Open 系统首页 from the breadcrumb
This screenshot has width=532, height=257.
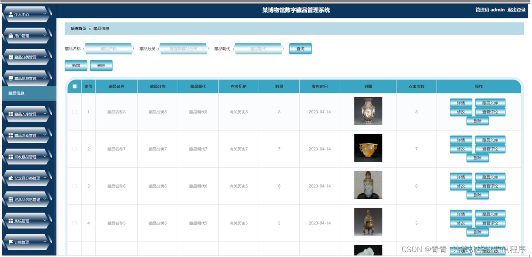78,28
